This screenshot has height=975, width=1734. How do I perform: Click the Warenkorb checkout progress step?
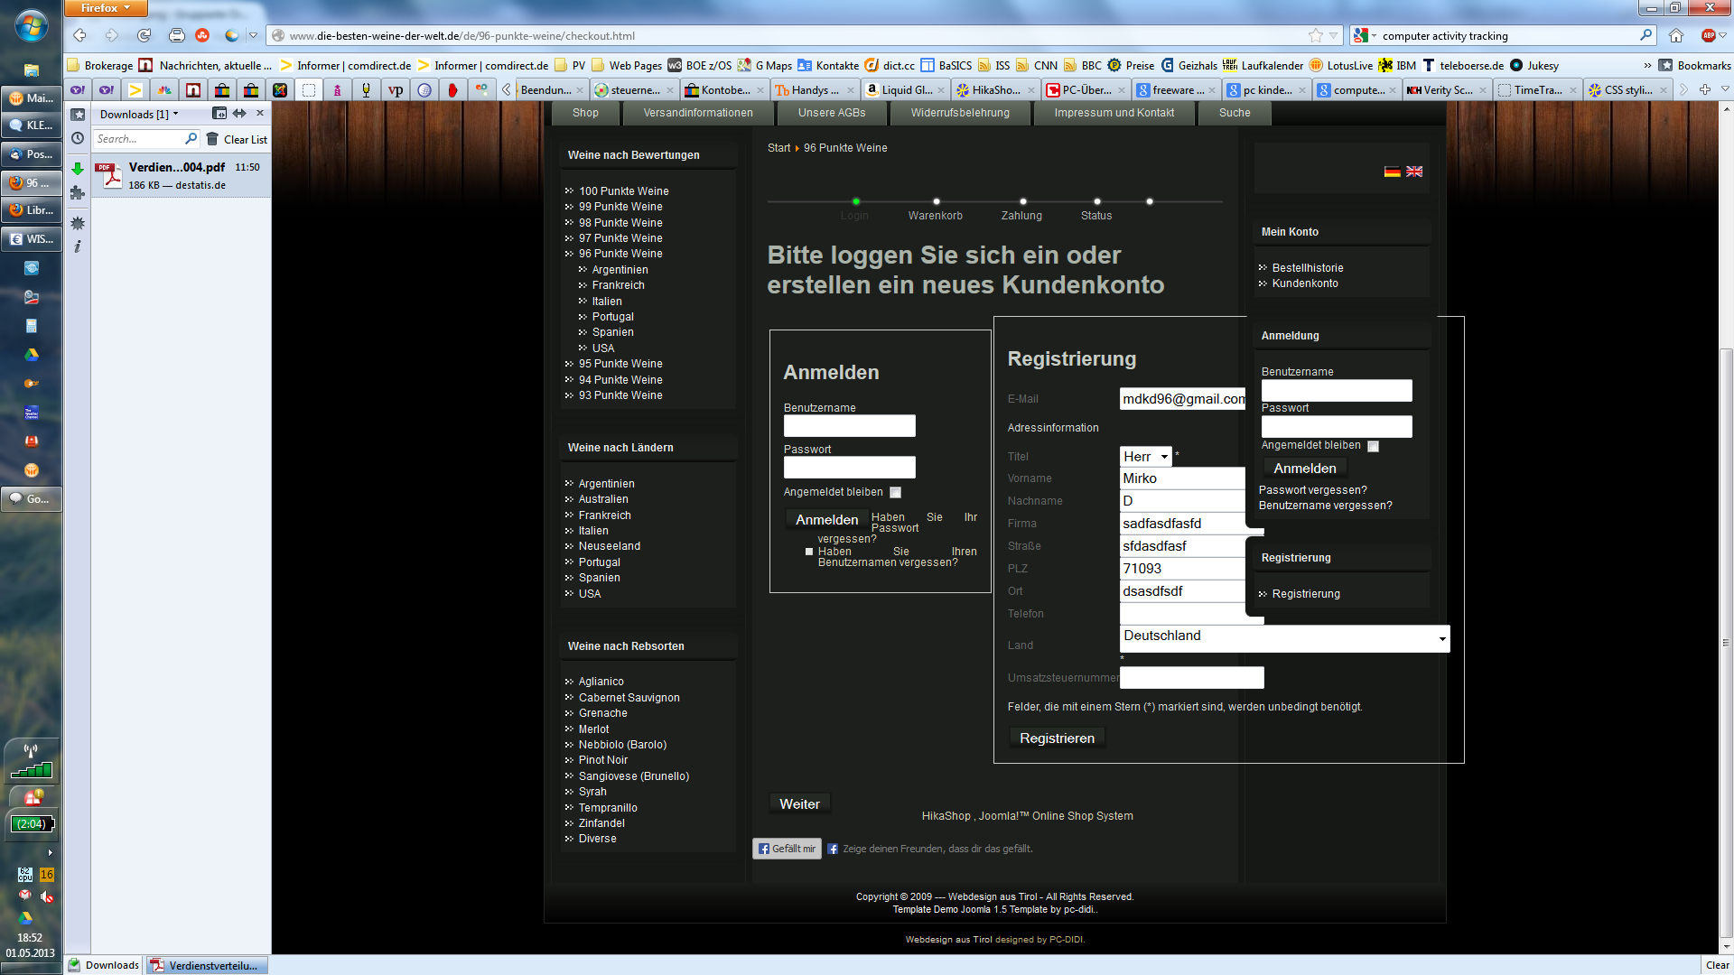(x=935, y=216)
